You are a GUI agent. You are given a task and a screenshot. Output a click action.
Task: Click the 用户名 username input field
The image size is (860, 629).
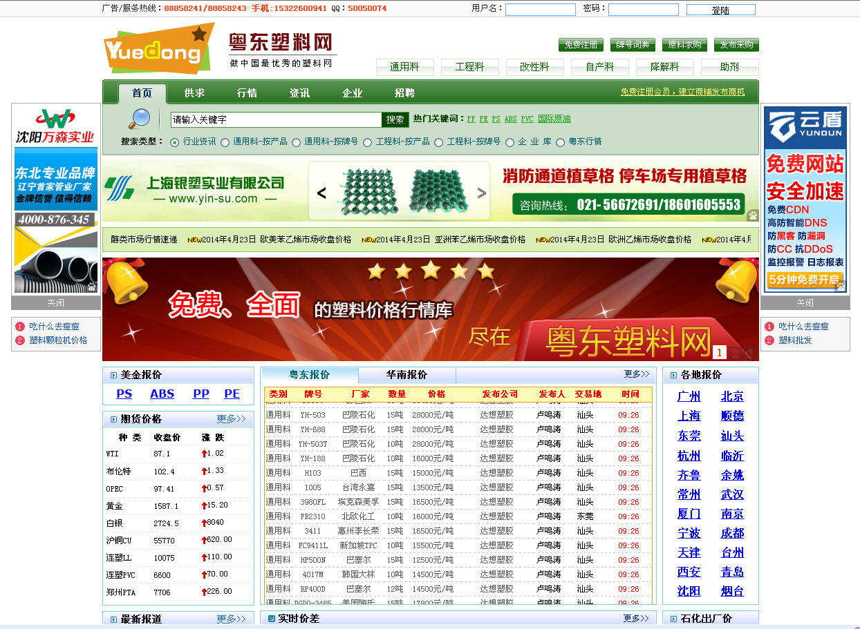539,10
